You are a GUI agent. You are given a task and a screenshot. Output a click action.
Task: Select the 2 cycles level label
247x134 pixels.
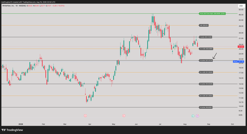point(206,60)
